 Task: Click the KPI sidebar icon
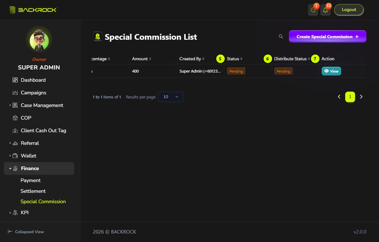click(15, 213)
